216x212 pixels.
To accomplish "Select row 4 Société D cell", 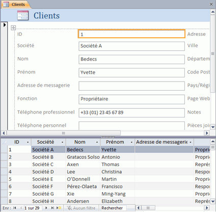I will coord(48,172).
